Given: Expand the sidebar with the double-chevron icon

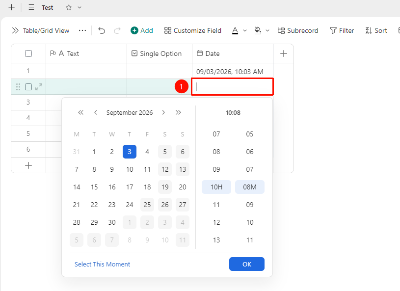Looking at the screenshot, I should (x=15, y=30).
